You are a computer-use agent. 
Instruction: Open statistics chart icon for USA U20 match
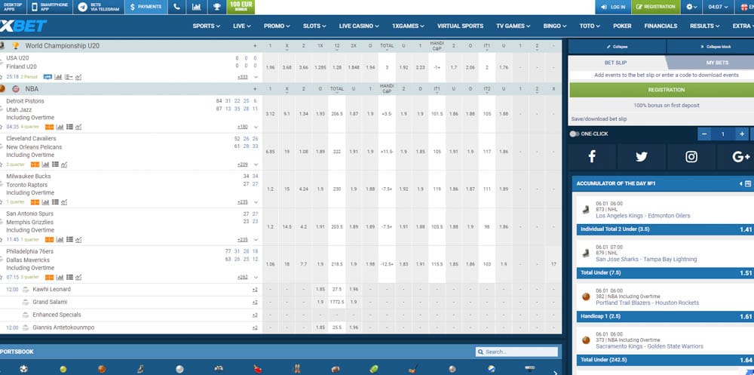click(x=58, y=76)
